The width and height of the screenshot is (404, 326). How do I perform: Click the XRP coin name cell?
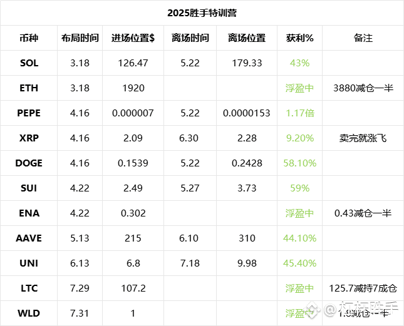click(x=29, y=138)
